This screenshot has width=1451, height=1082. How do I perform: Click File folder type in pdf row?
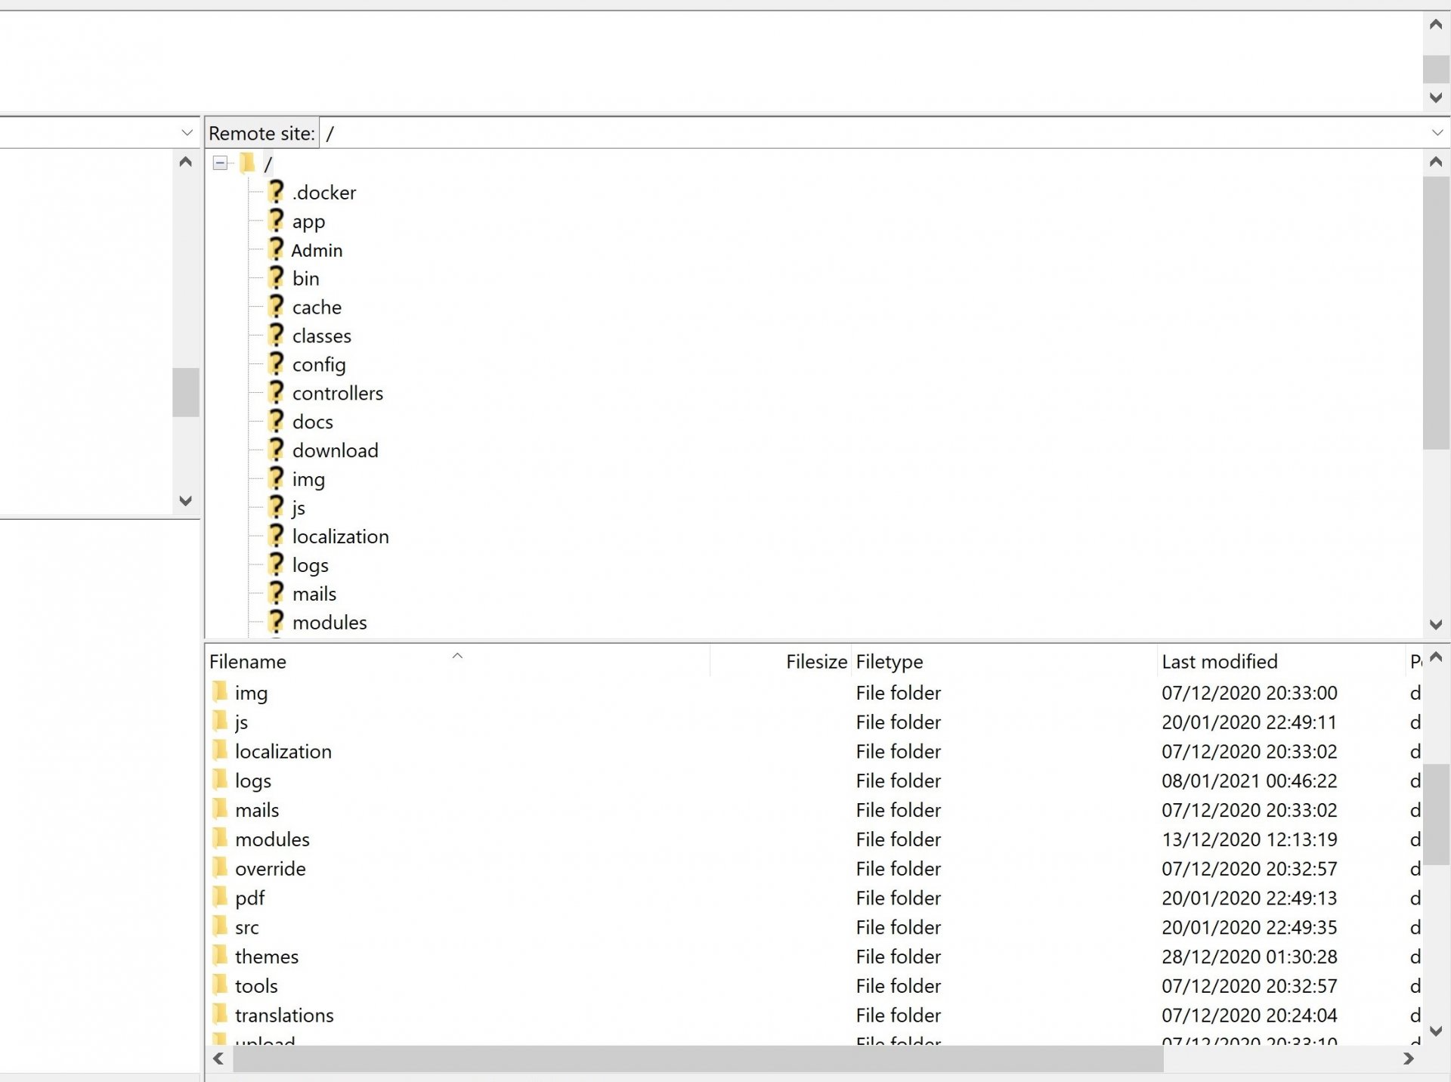coord(899,898)
